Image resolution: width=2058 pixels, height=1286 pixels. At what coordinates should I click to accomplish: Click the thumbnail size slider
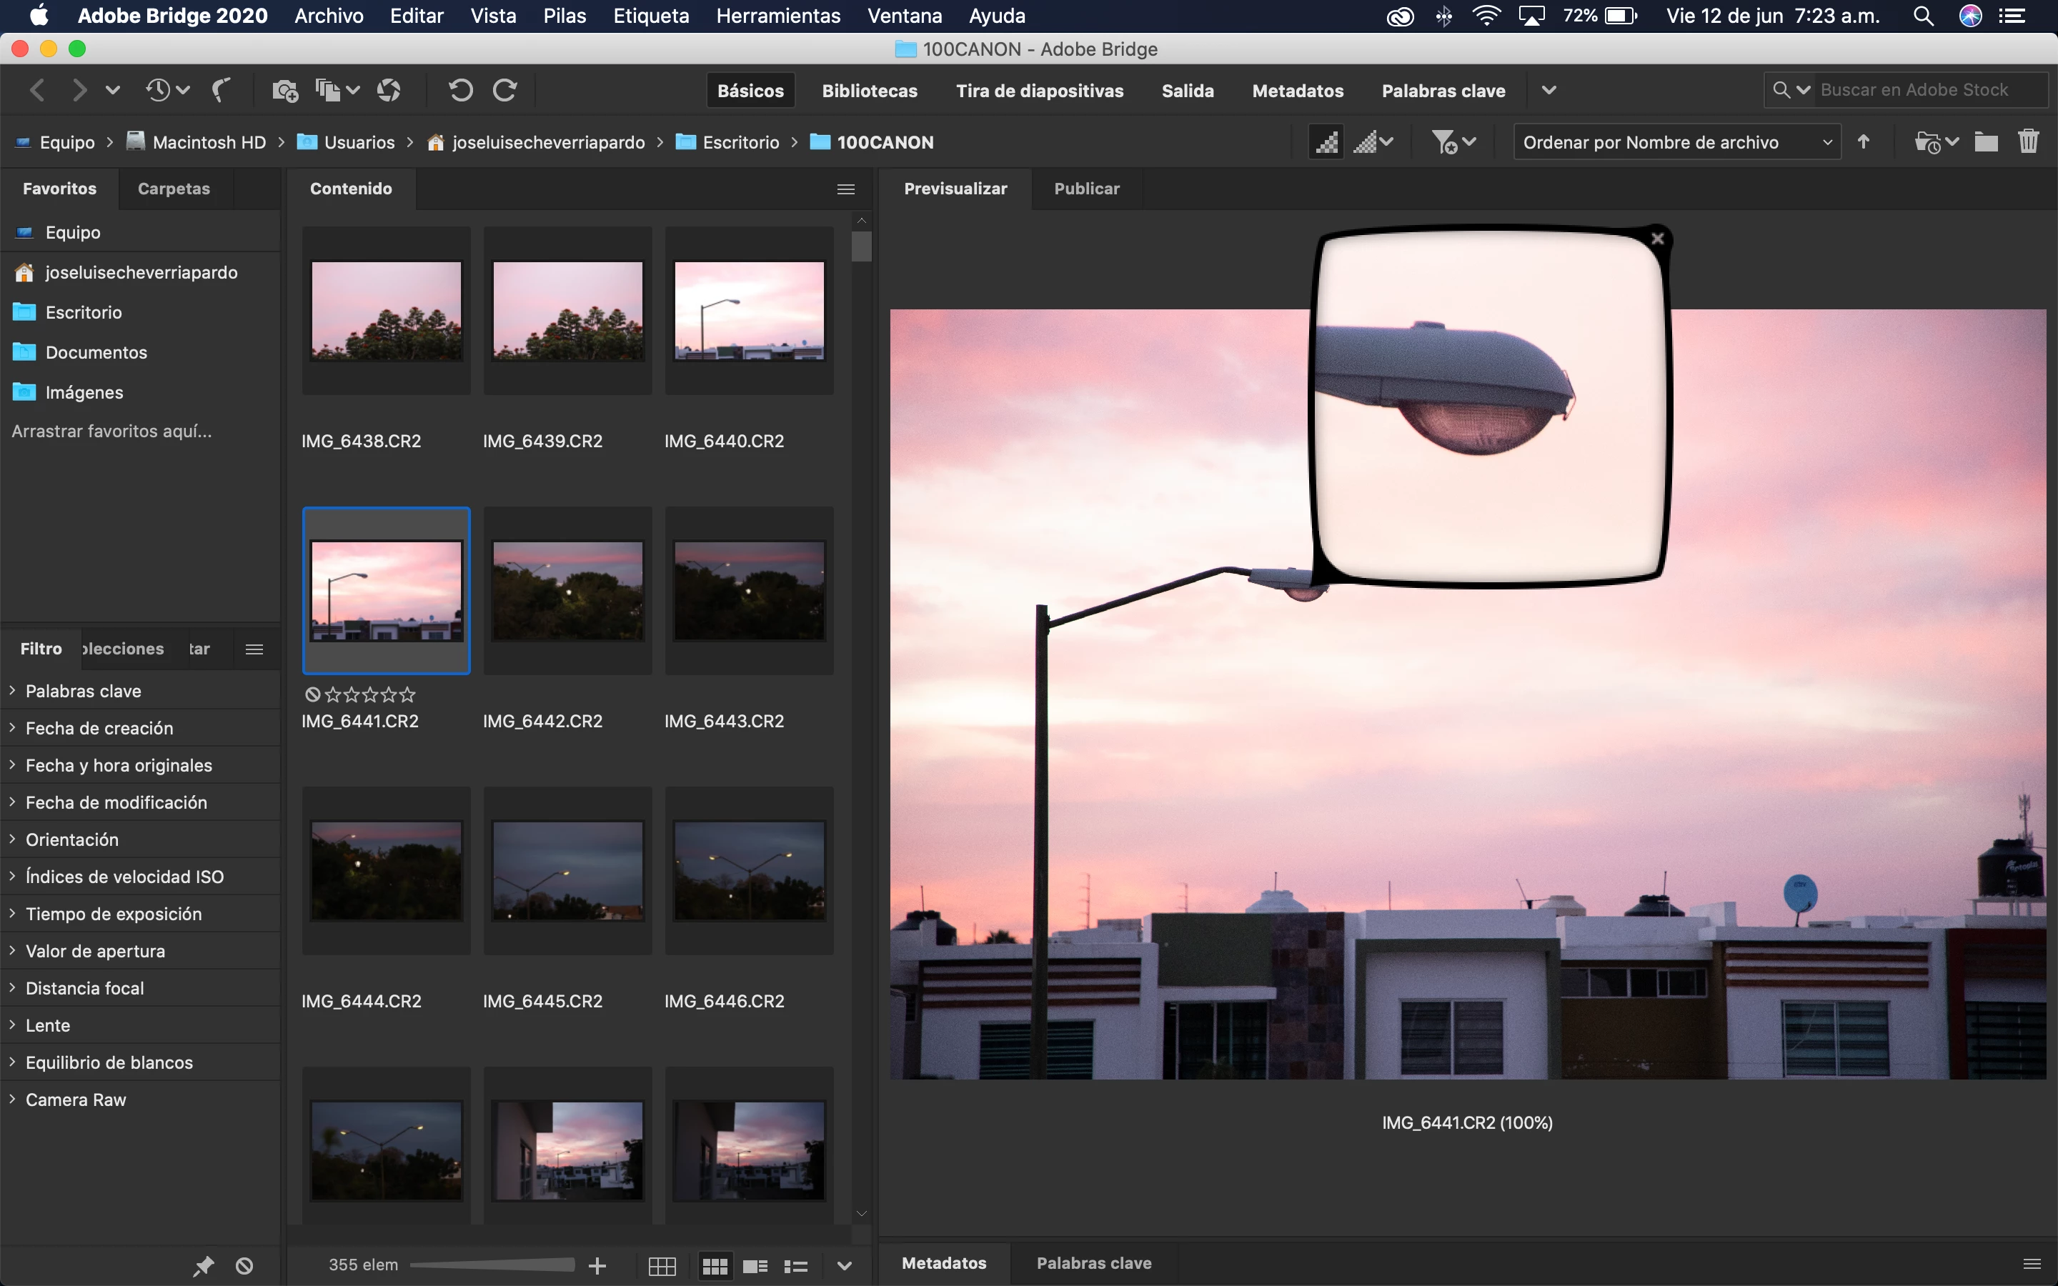492,1265
